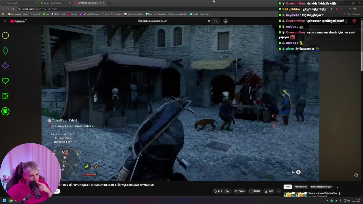
Task: Close the Home / X browser tab
Action: (x=36, y=3)
